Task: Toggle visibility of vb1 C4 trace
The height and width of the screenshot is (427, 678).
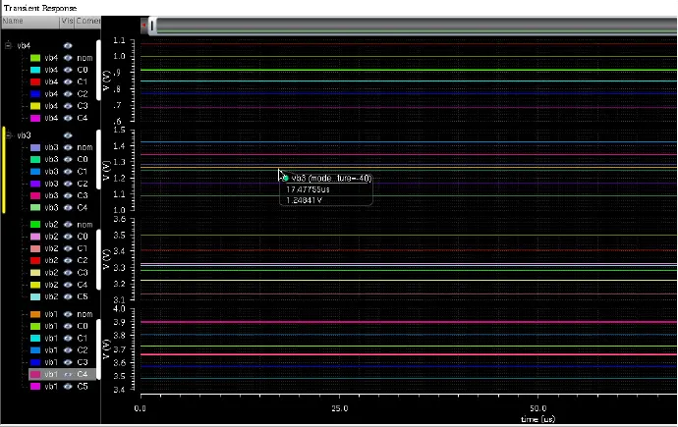Action: 68,374
